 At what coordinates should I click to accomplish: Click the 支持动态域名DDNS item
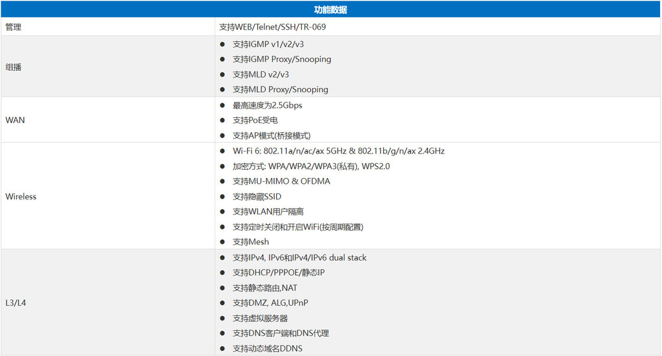267,349
